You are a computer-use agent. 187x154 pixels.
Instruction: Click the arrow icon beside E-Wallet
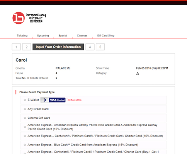pyautogui.click(x=45, y=100)
